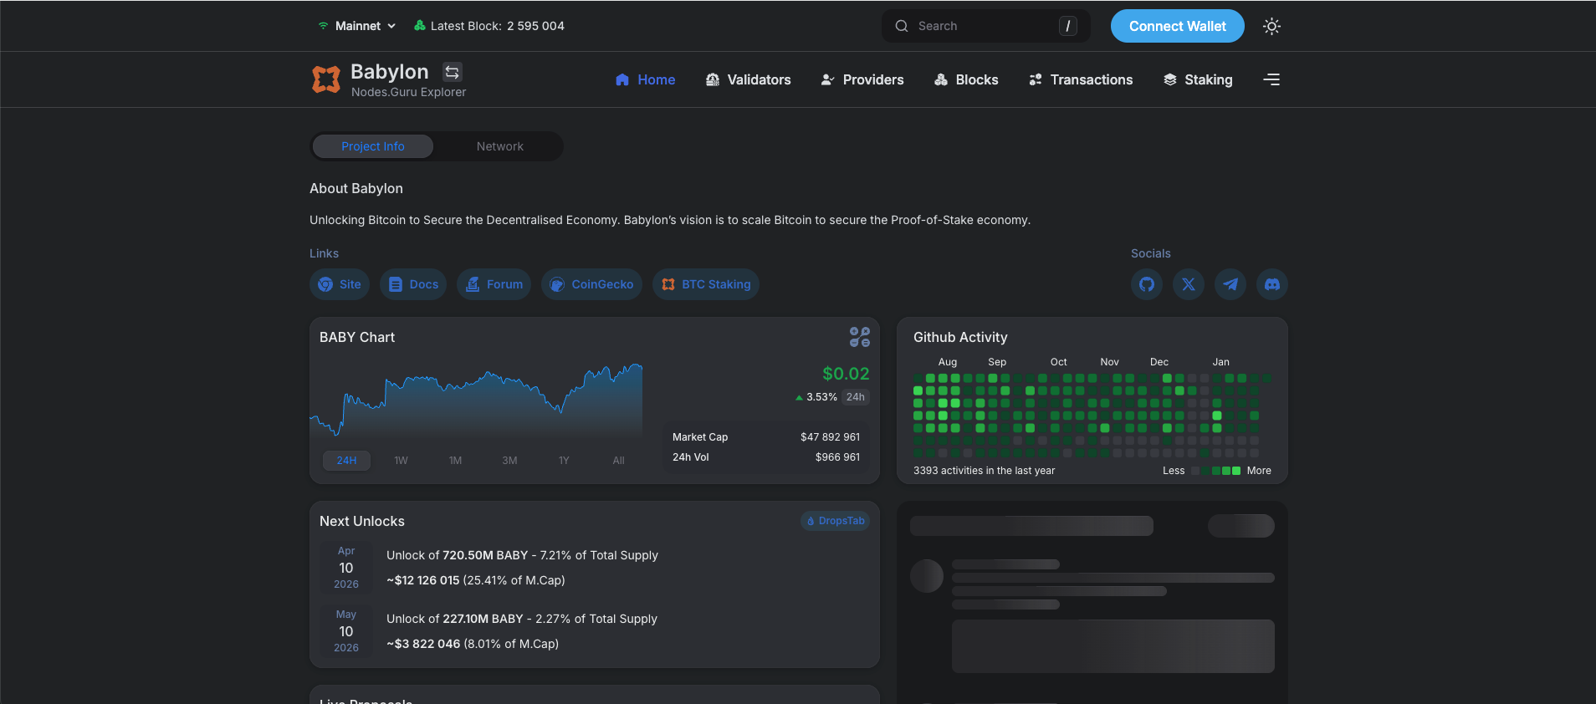Viewport: 1596px width, 704px height.
Task: Click the 24h Vol value $966 961
Action: 837,457
